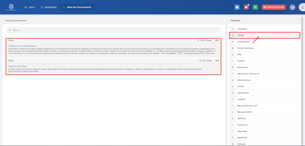
Task: Open article 'Soporte de Clúster'
Action: coord(18,66)
